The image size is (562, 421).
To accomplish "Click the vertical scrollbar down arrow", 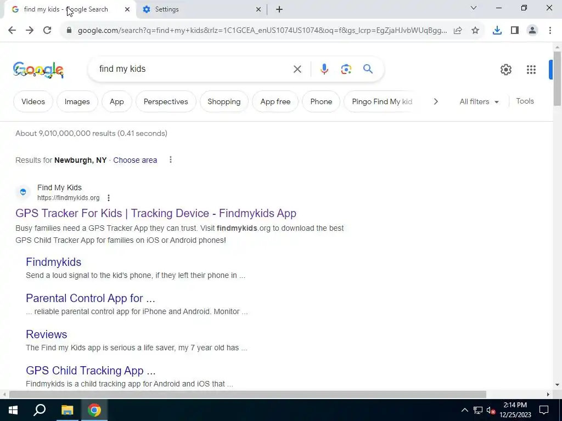I will [x=557, y=385].
